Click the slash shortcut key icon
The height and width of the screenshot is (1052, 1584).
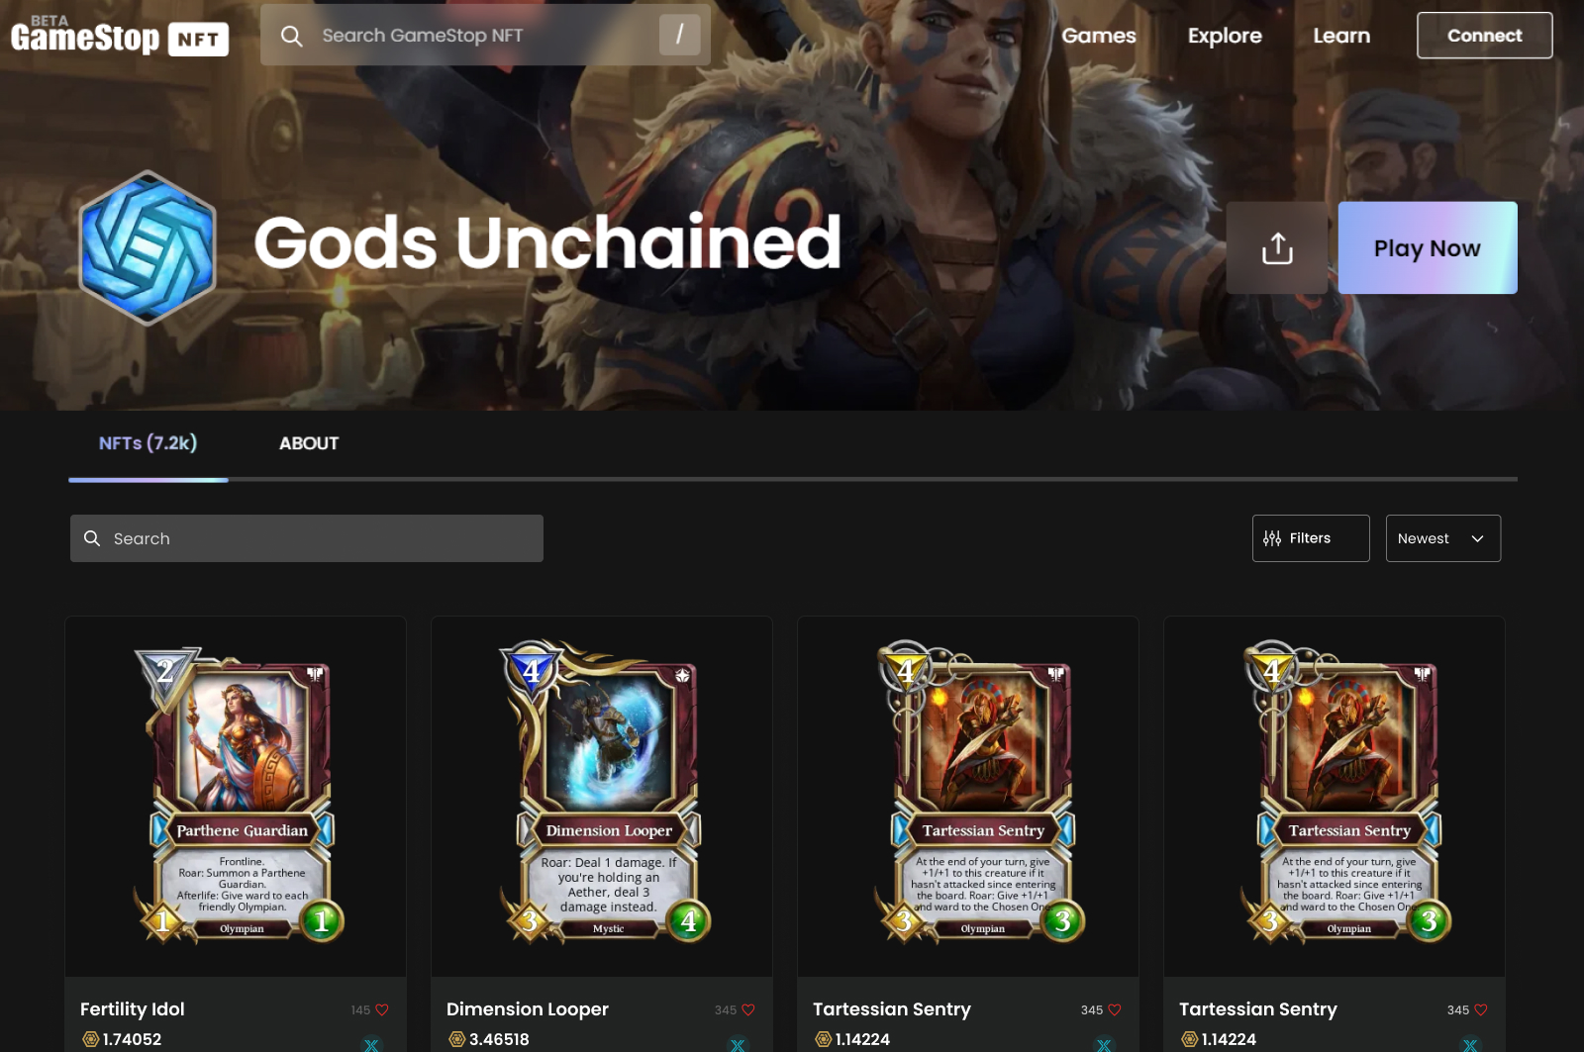pyautogui.click(x=679, y=35)
